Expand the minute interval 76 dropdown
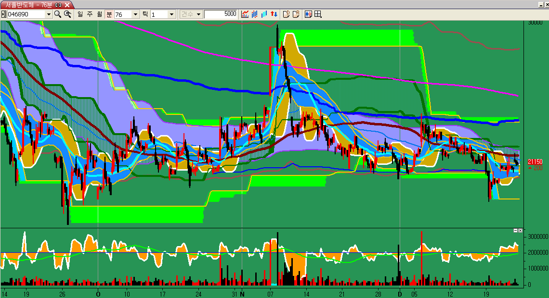 pos(136,14)
